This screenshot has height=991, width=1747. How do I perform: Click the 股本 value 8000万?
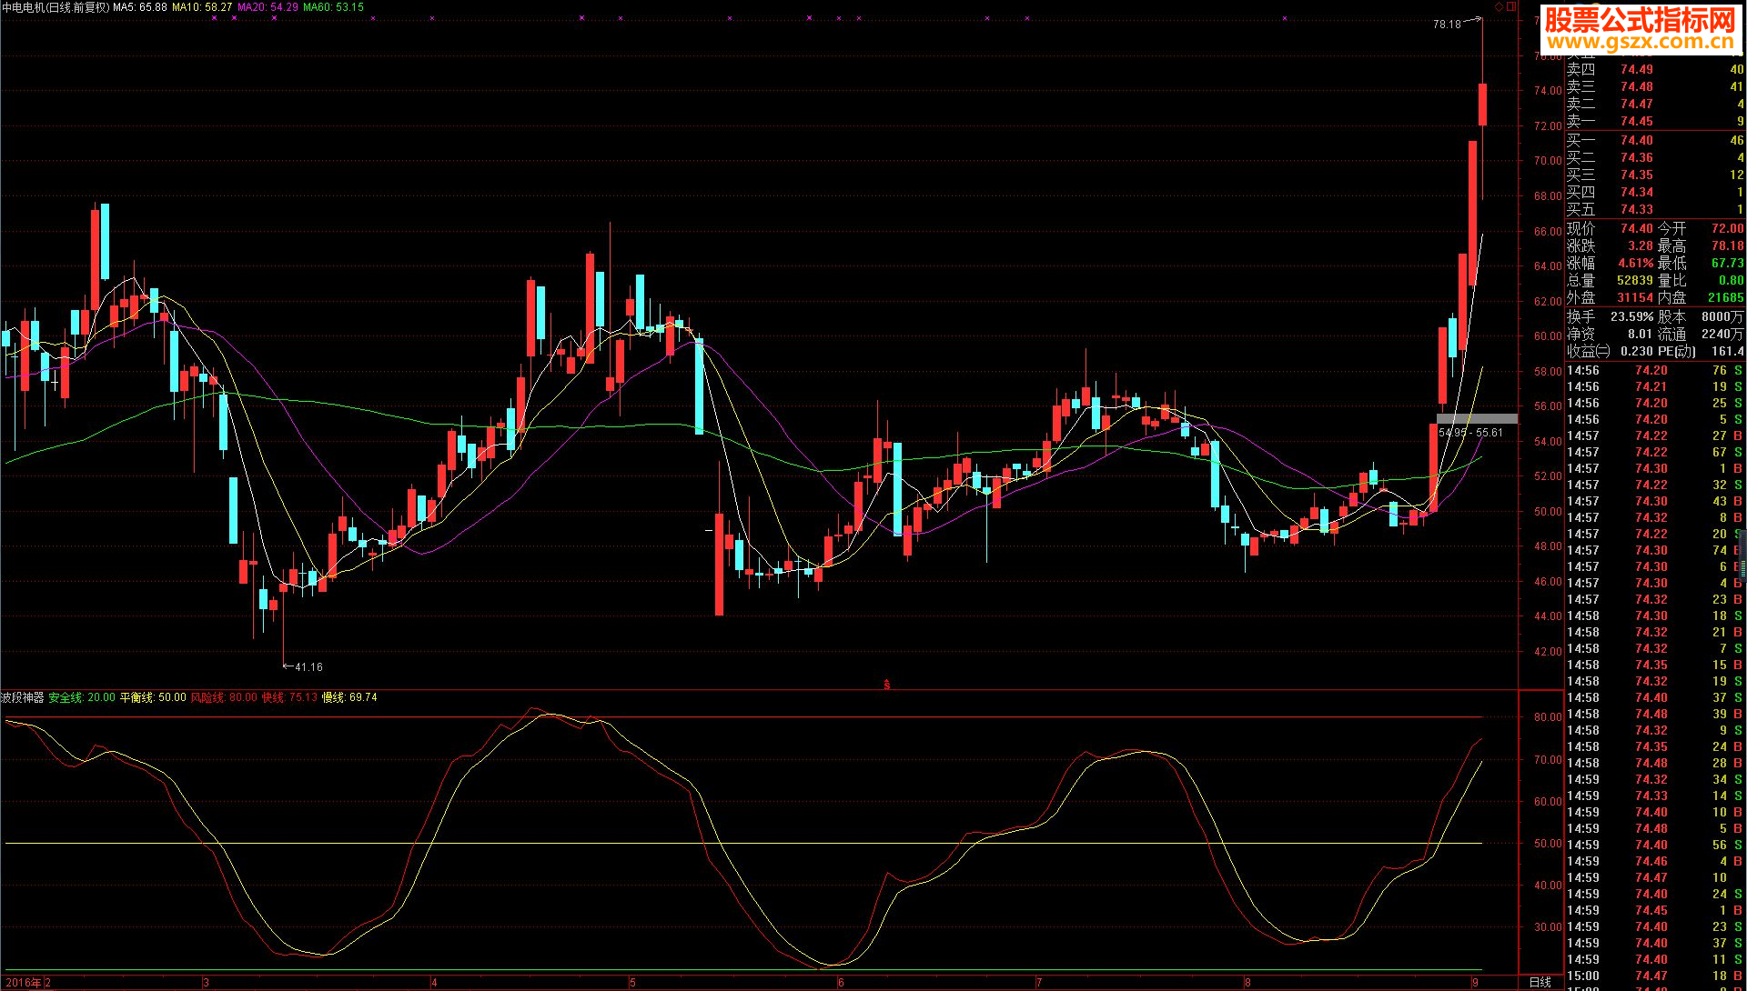pyautogui.click(x=1722, y=316)
